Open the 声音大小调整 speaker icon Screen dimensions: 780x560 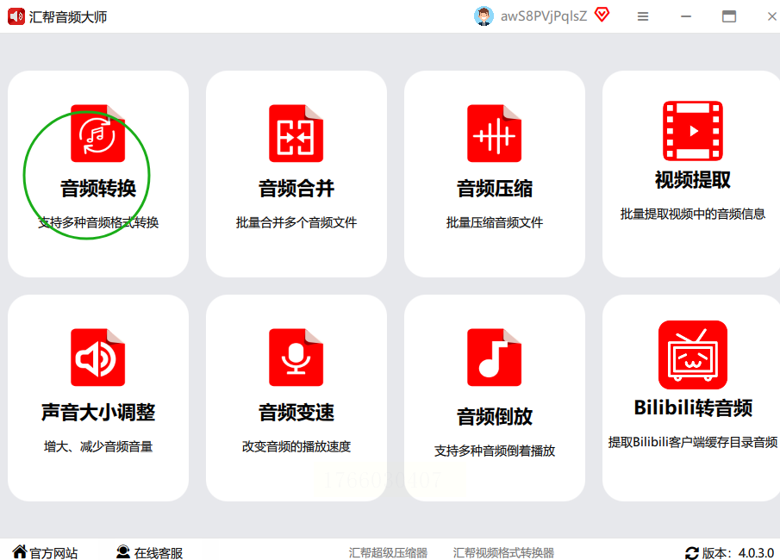point(97,357)
